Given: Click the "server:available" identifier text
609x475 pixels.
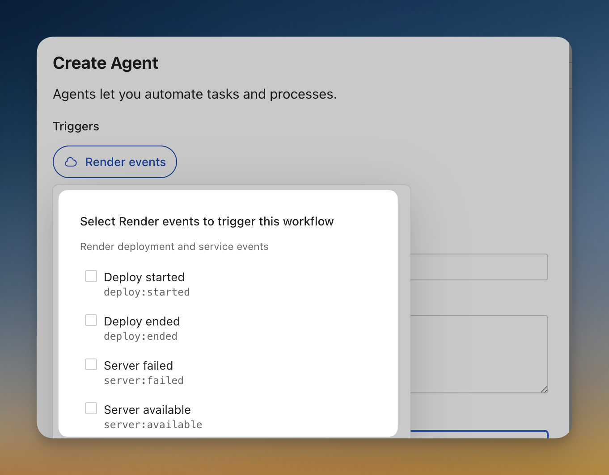Looking at the screenshot, I should tap(153, 425).
